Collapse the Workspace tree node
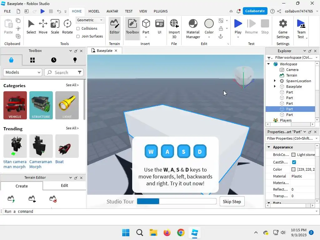Image resolution: width=320 pixels, height=240 pixels. pos(268,64)
